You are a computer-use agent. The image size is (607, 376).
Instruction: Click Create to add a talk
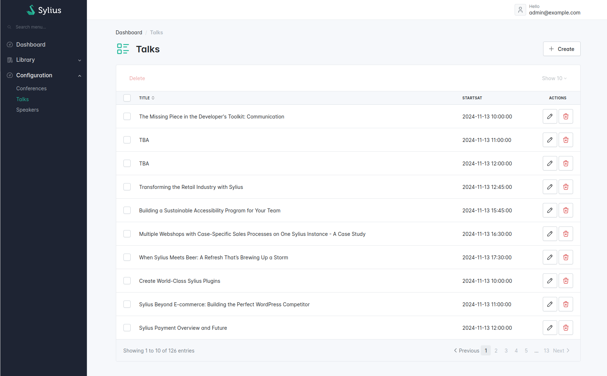[562, 49]
